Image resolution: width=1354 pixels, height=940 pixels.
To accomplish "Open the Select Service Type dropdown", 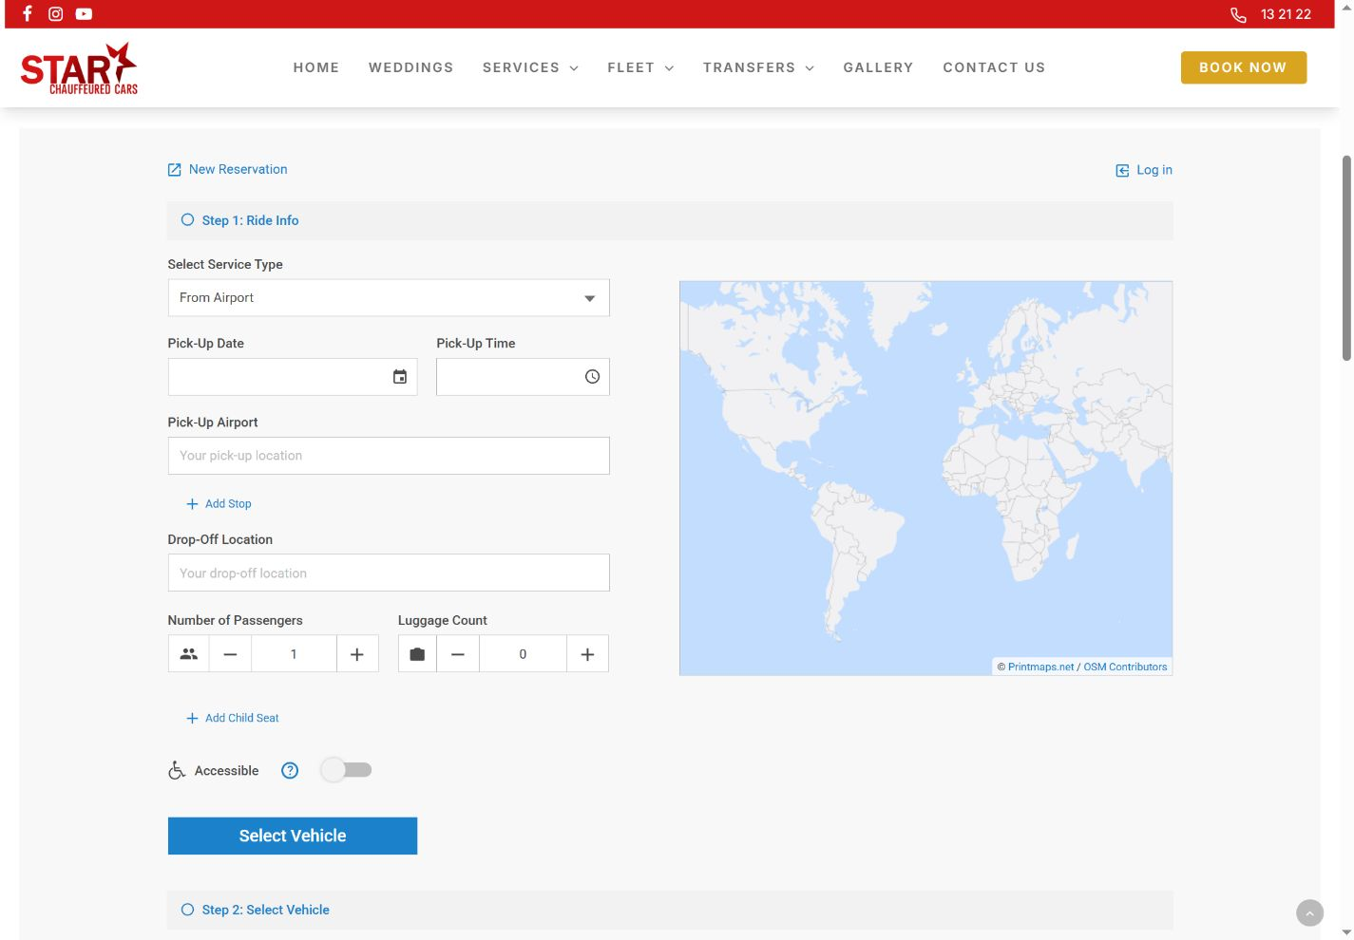I will pos(389,298).
